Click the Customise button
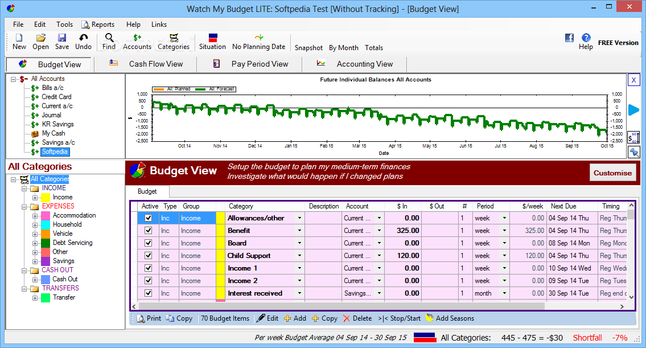Image resolution: width=646 pixels, height=348 pixels. (x=612, y=173)
